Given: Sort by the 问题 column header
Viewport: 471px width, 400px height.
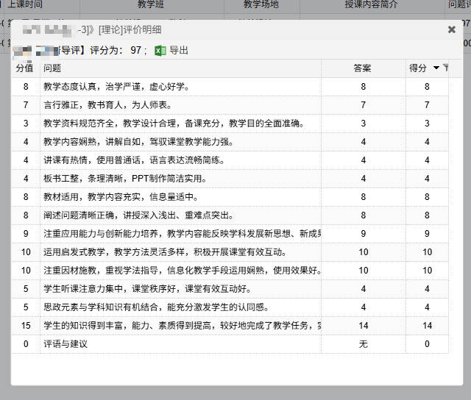Looking at the screenshot, I should (52, 68).
